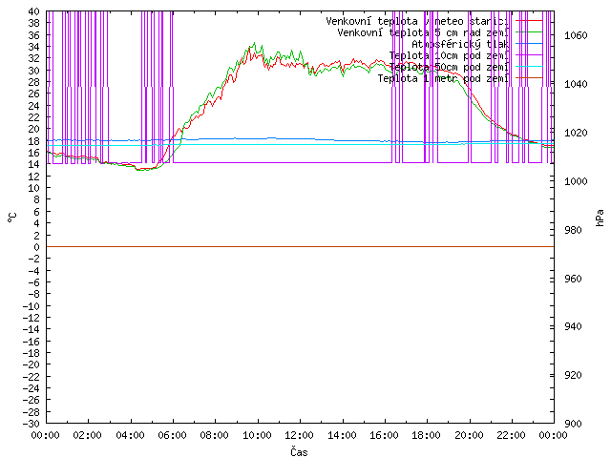
Task: Click the 'Čas' x-axis title
Action: click(299, 451)
